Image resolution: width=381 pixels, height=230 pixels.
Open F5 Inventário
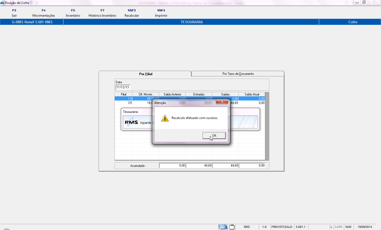tap(73, 13)
